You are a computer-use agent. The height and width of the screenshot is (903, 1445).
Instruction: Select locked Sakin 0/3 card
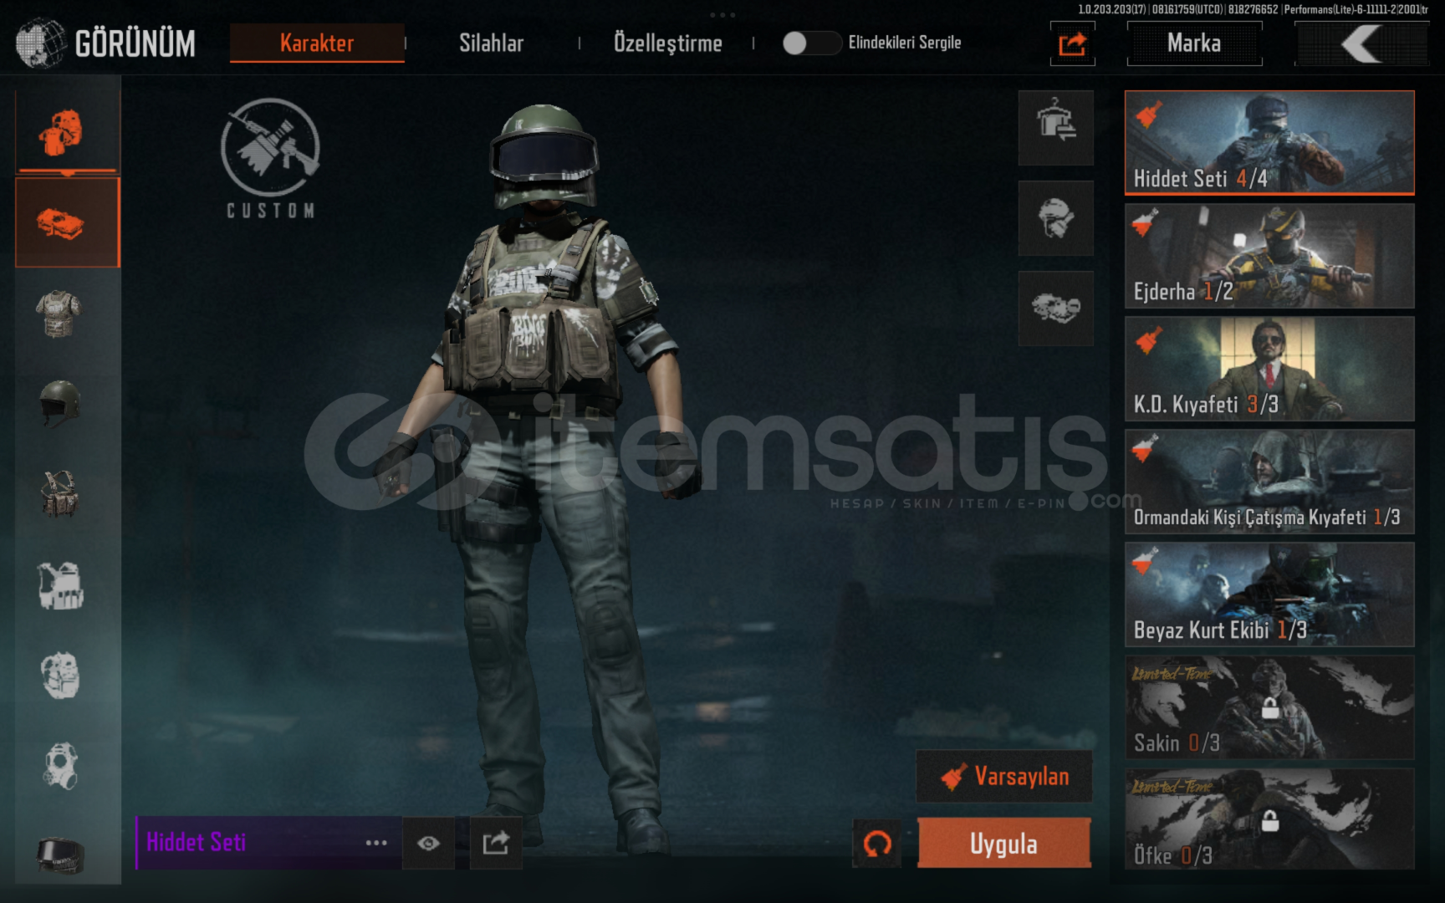point(1269,707)
